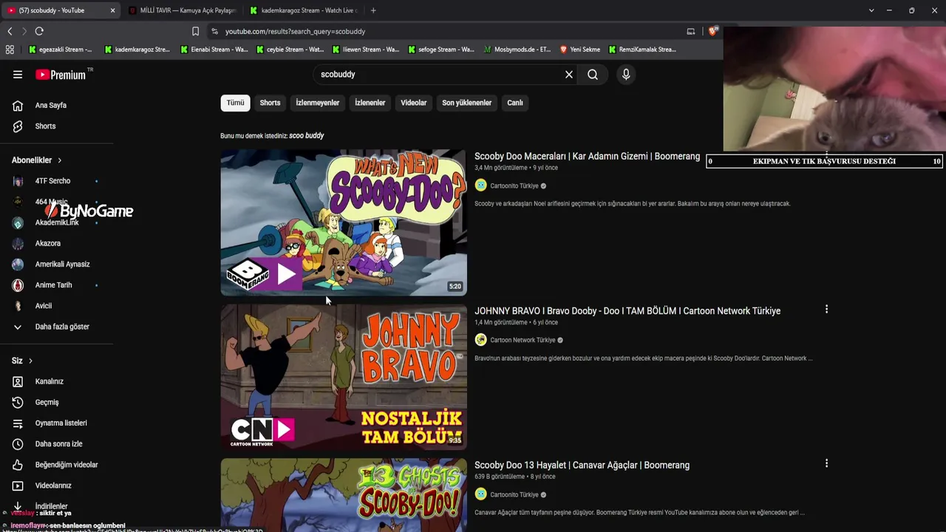
Task: Filter results by İzlenmeyenler
Action: (x=318, y=103)
